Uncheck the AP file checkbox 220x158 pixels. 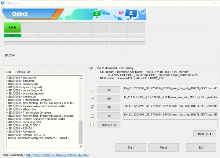click(92, 98)
